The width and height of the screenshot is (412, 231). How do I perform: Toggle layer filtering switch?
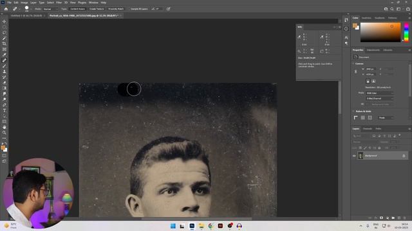(400, 135)
